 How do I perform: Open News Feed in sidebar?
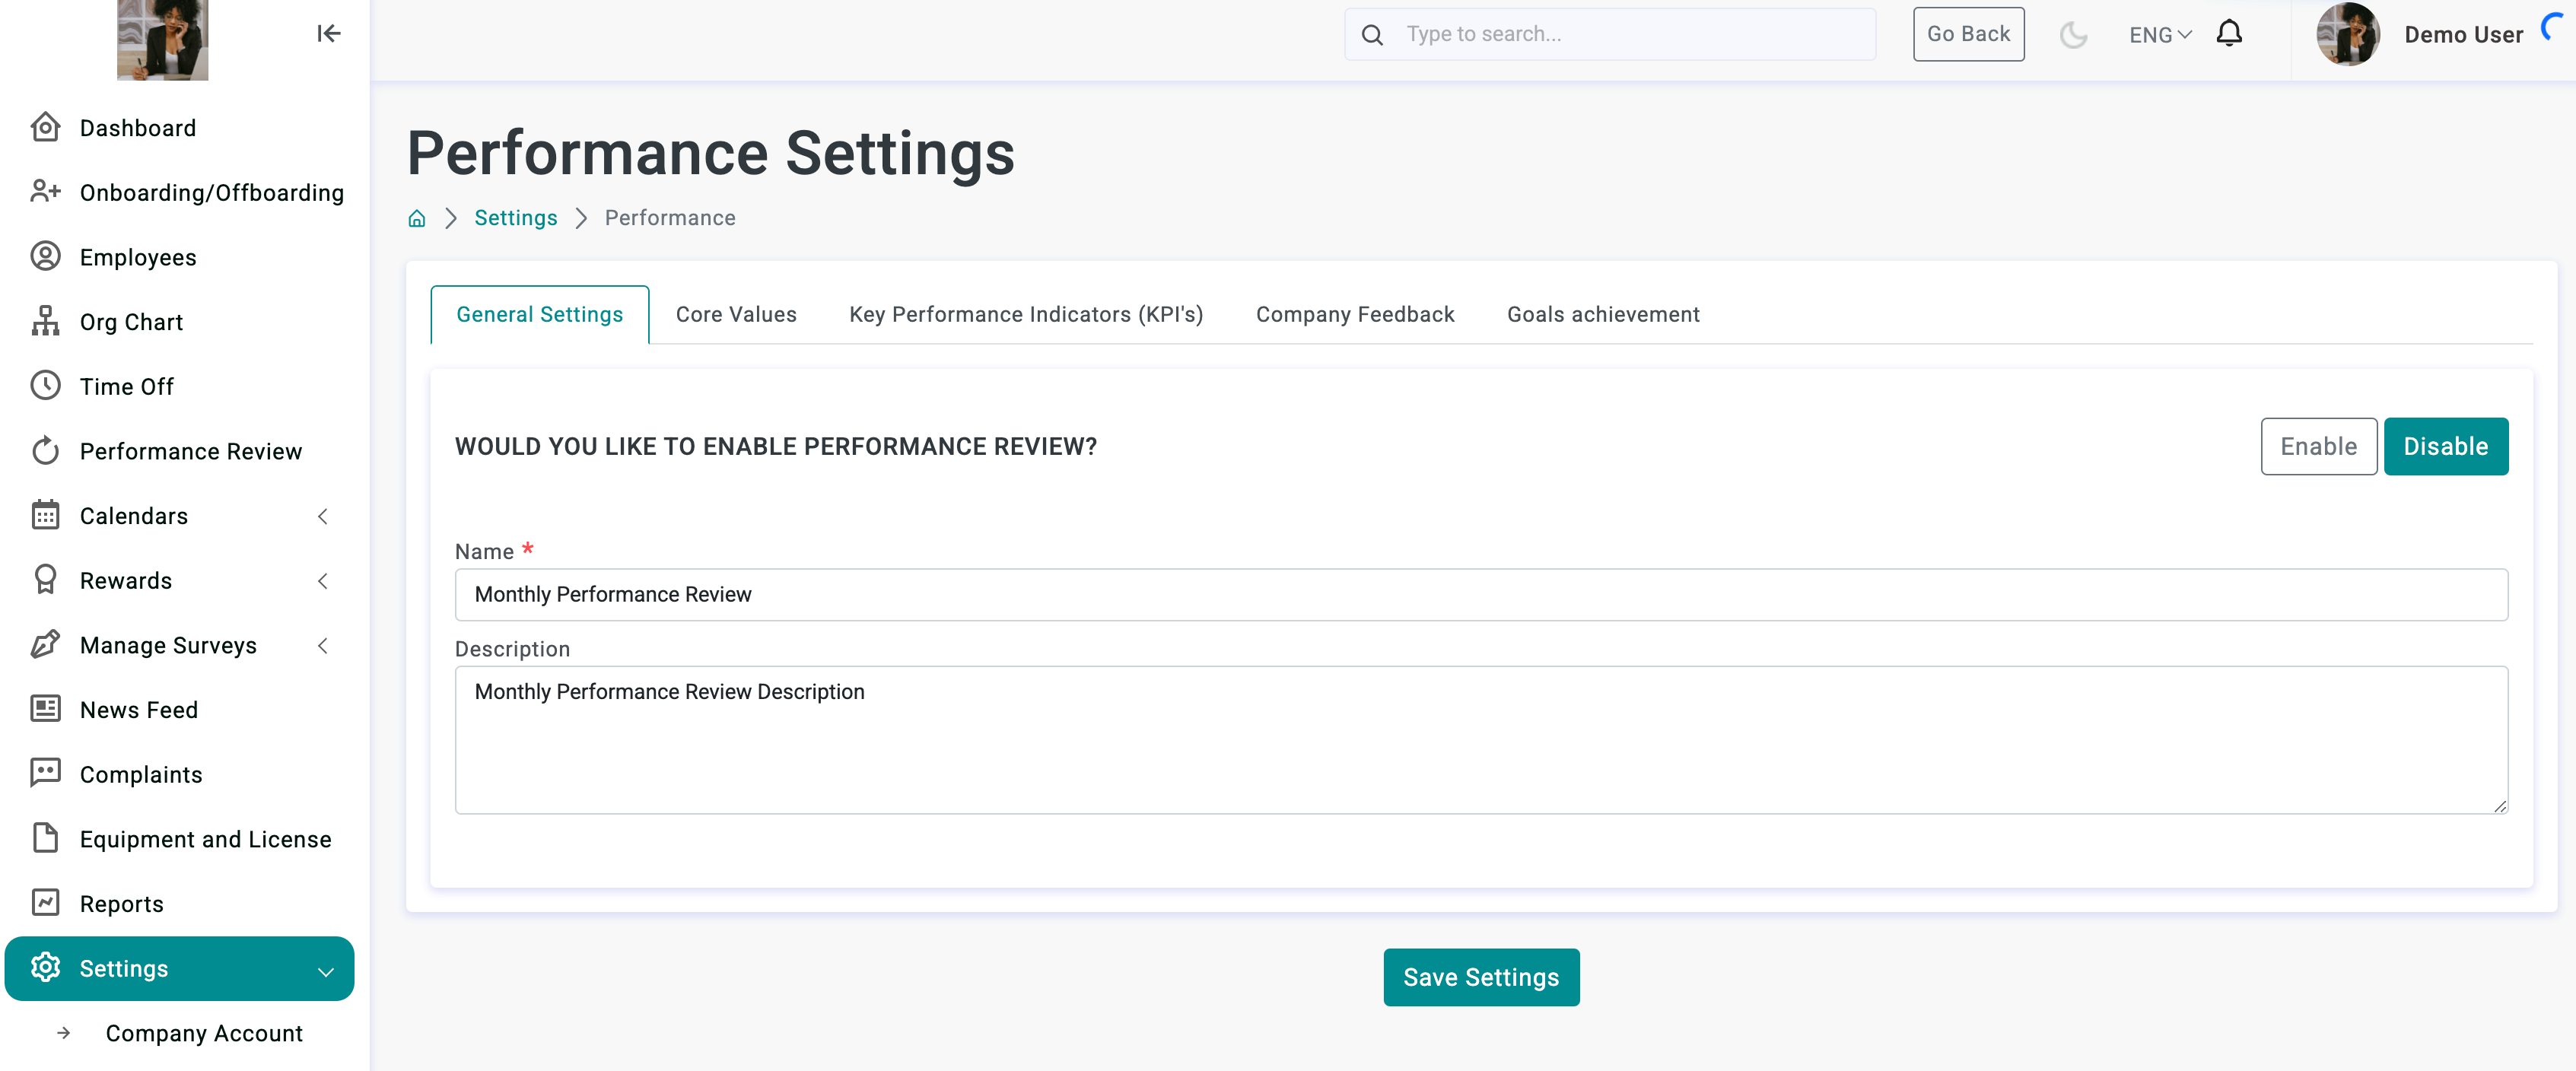pyautogui.click(x=138, y=710)
